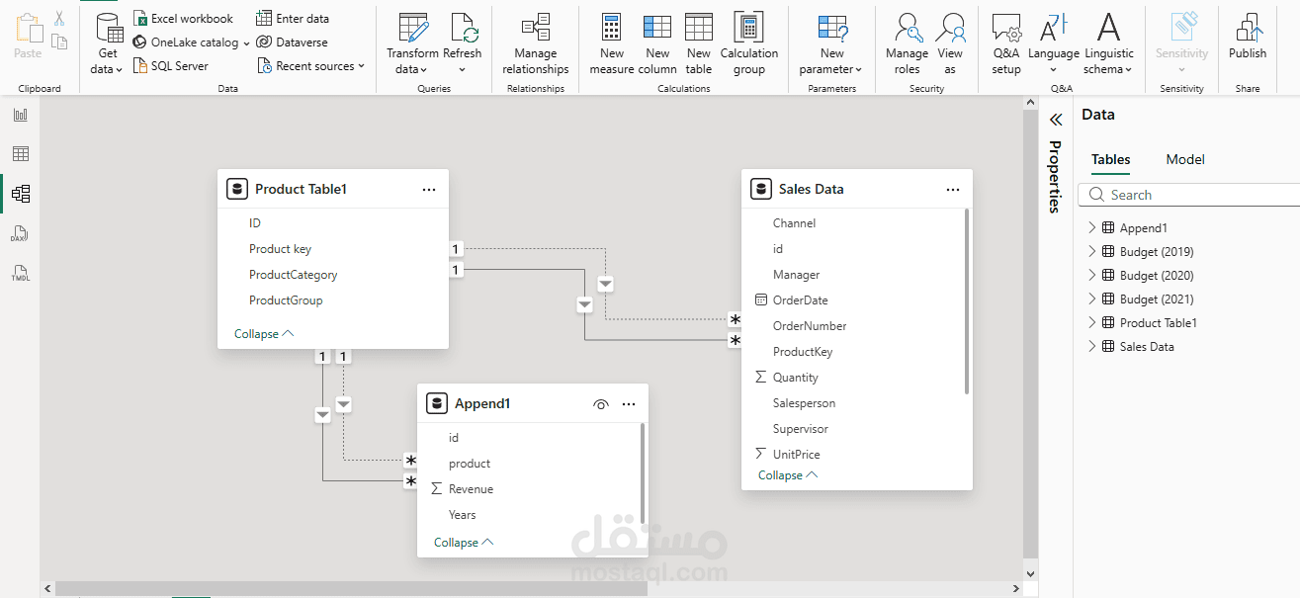Open Recent sources list
The image size is (1300, 598).
pos(310,66)
